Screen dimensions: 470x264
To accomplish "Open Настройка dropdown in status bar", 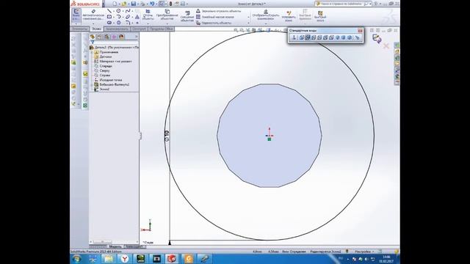I will (x=373, y=252).
